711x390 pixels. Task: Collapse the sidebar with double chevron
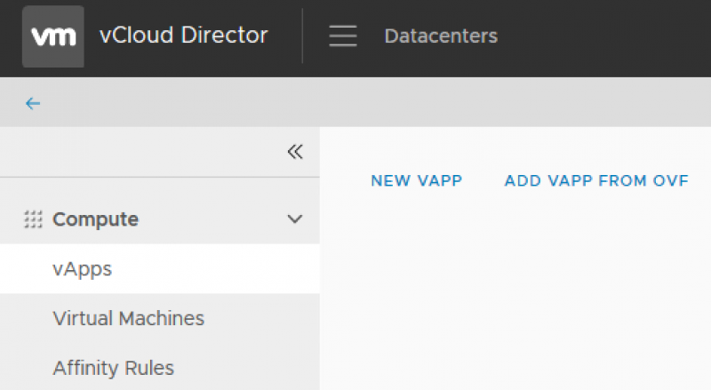click(295, 151)
